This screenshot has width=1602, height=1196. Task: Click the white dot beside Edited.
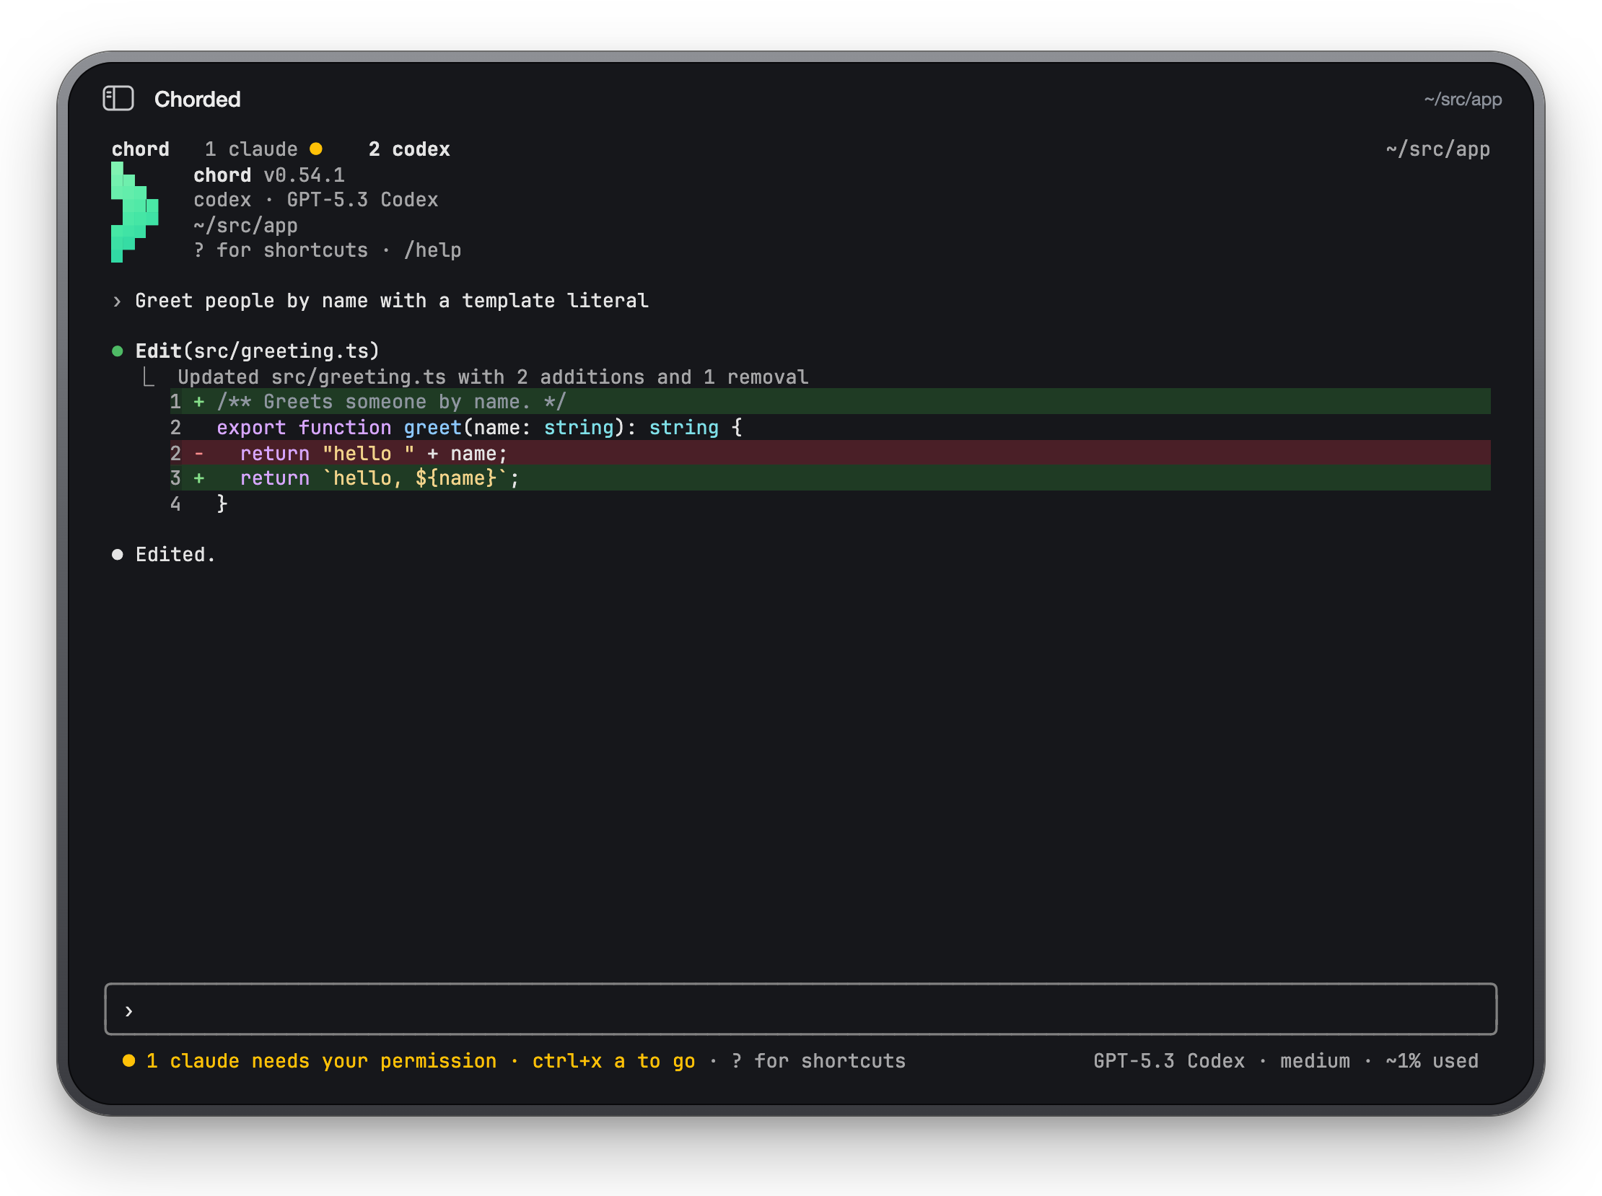pyautogui.click(x=118, y=555)
